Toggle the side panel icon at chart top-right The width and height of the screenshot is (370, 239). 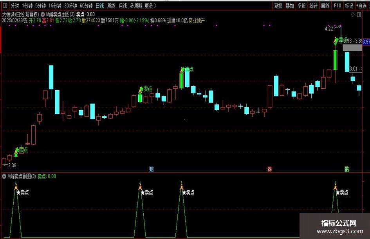point(359,15)
